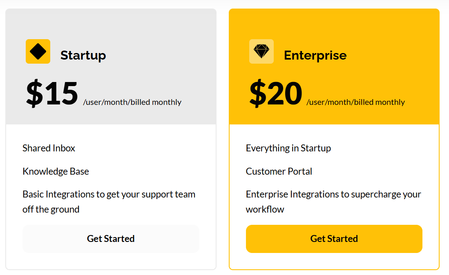449x275 pixels.
Task: Click the Shared Inbox feature text
Action: [x=49, y=148]
